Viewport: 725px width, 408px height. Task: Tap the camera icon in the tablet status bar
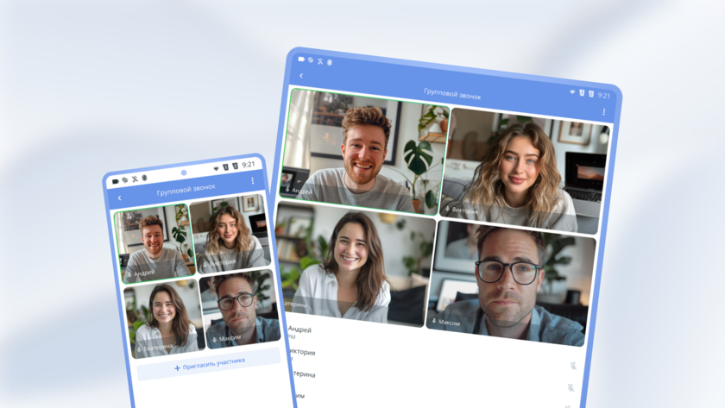pyautogui.click(x=301, y=60)
